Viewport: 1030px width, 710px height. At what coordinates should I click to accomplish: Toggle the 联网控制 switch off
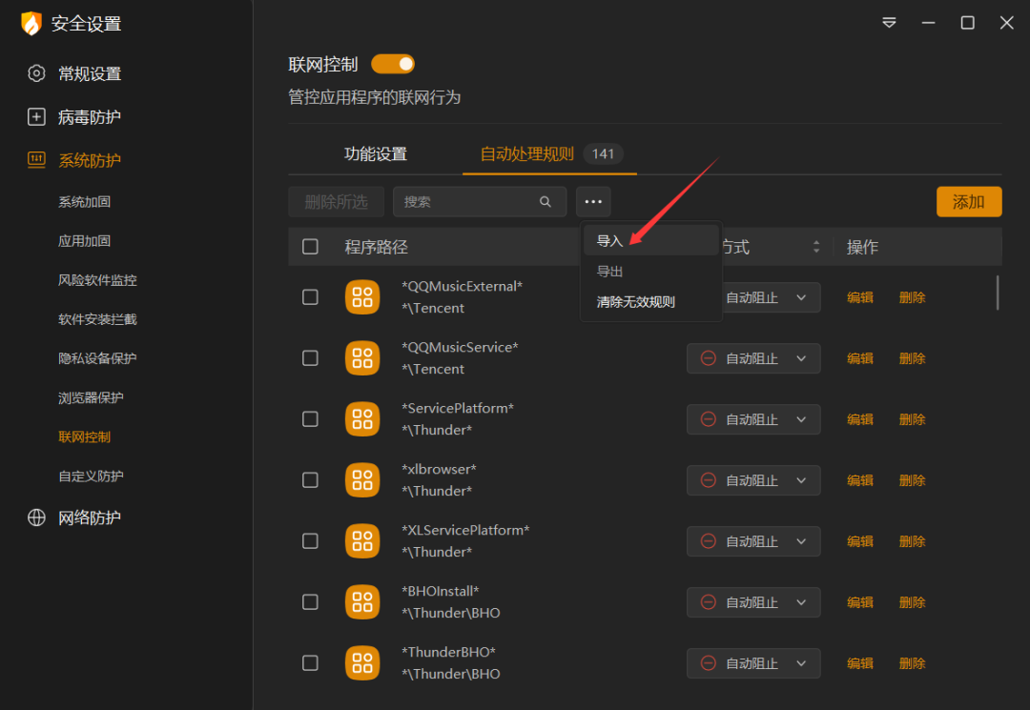coord(393,64)
